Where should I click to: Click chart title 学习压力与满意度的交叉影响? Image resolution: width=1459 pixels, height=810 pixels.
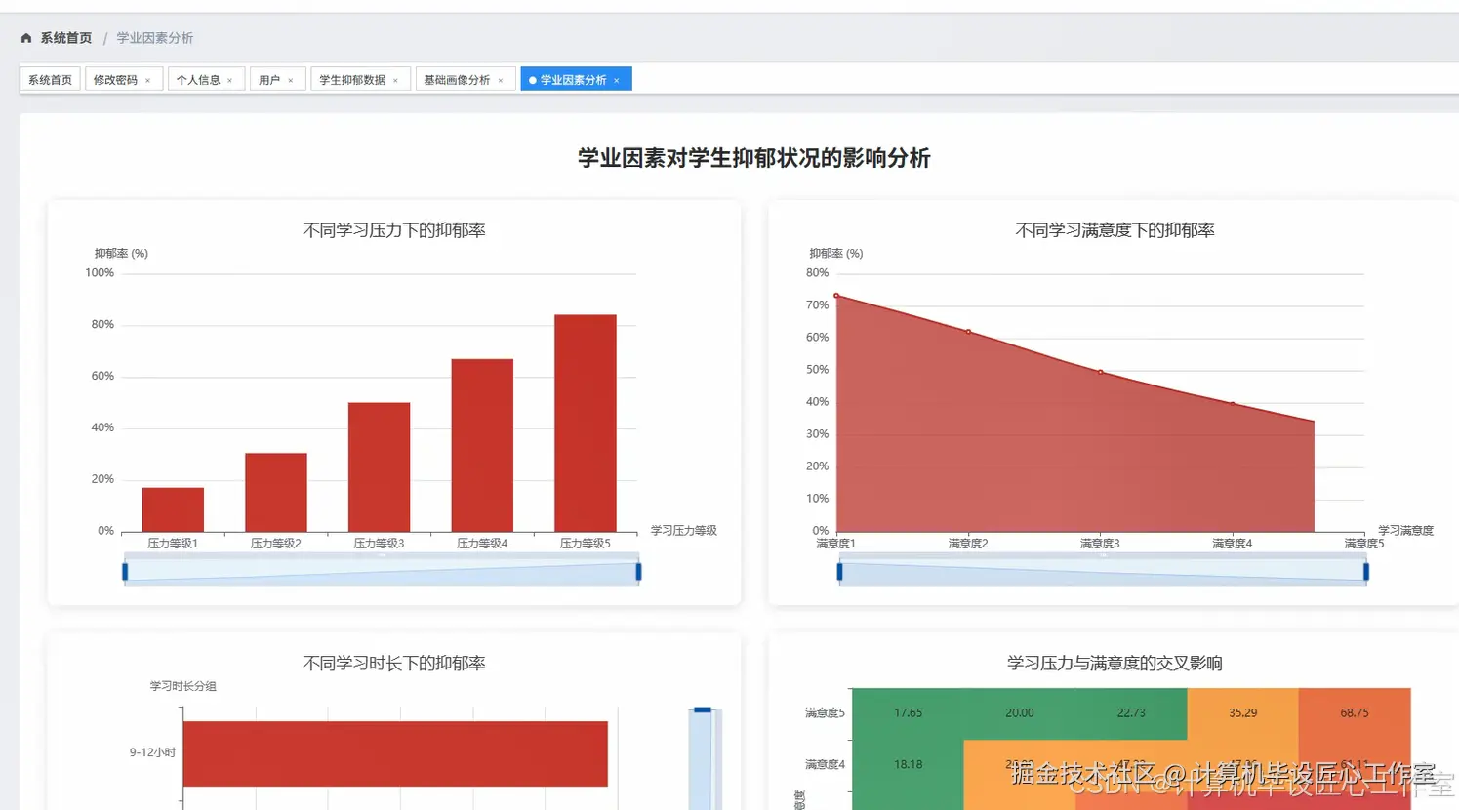(x=1115, y=664)
